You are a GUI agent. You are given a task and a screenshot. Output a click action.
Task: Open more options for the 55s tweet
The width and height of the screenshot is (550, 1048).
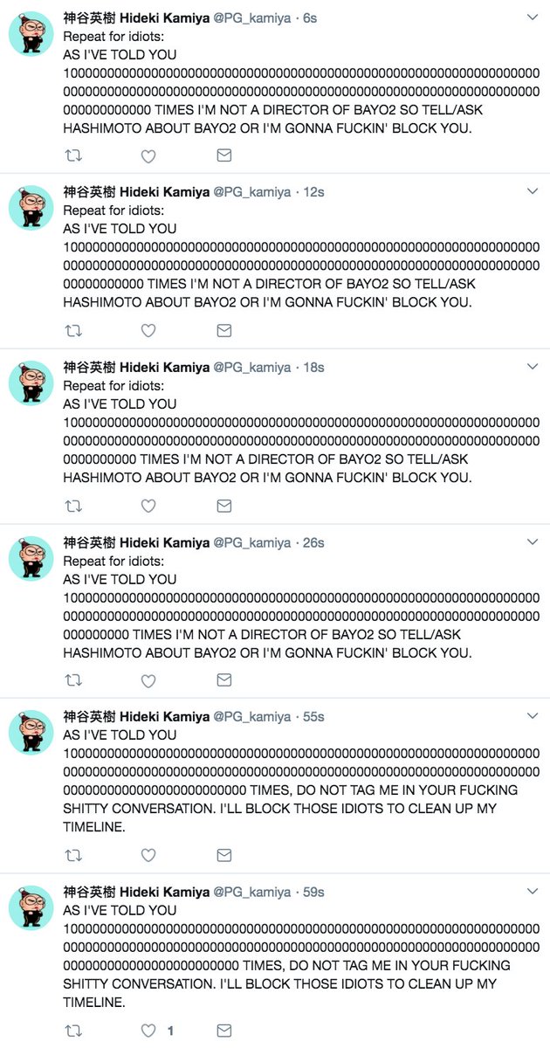click(x=533, y=716)
